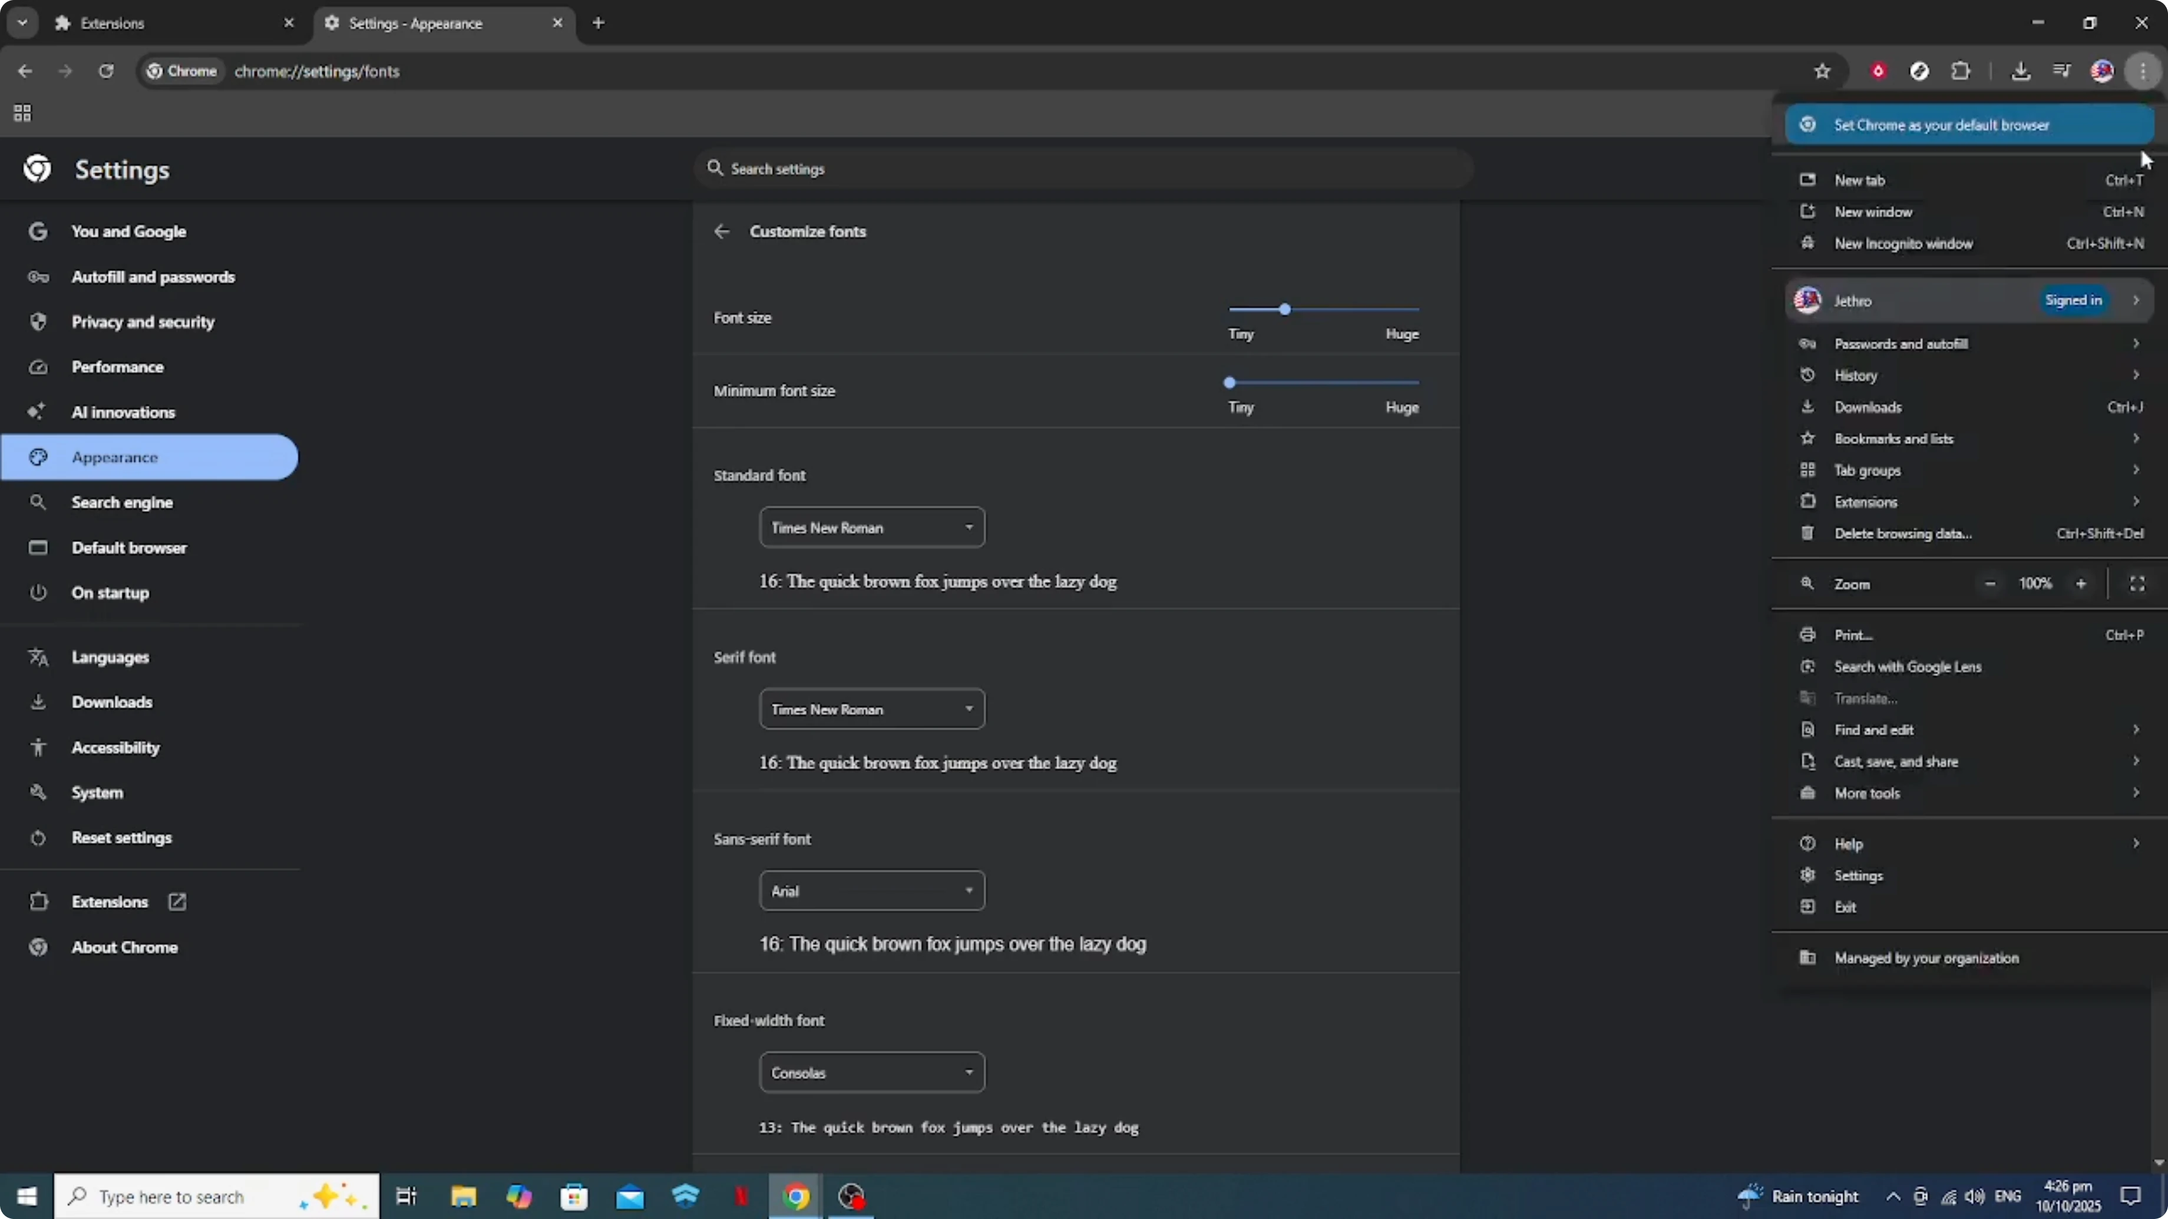Reload the current page
The height and width of the screenshot is (1219, 2168).
(x=106, y=71)
